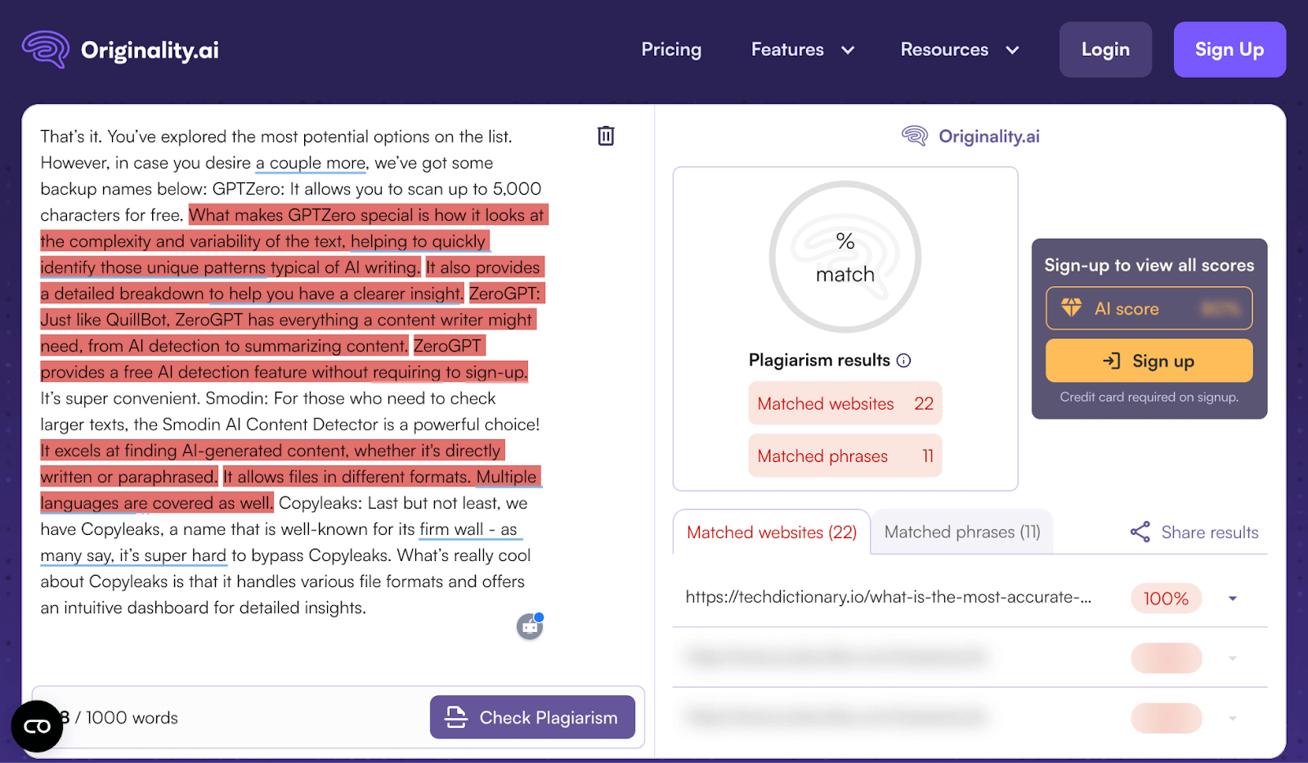Switch to Matched websites (22) tab
Image resolution: width=1308 pixels, height=763 pixels.
coord(772,532)
